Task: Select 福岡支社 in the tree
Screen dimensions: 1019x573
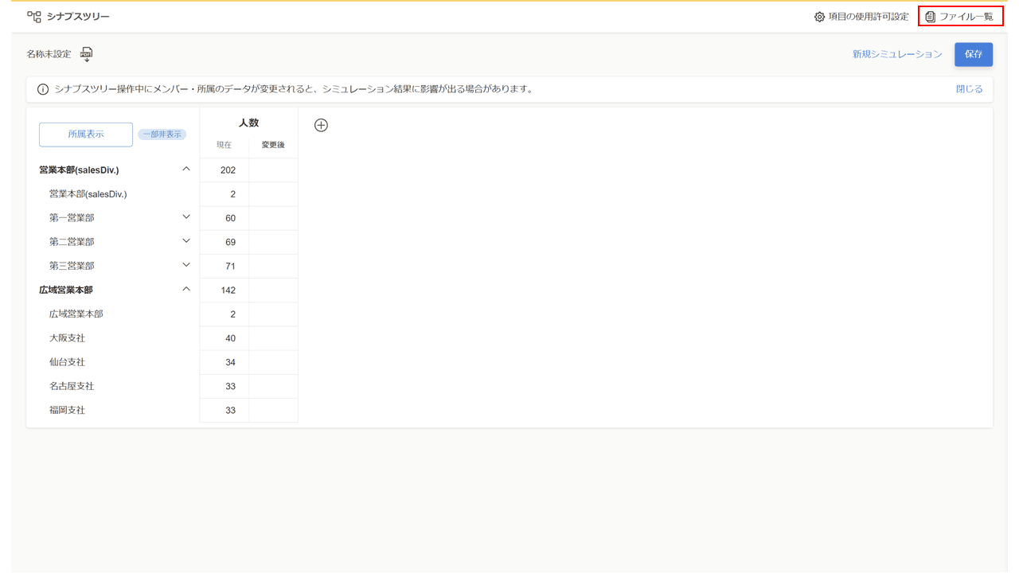Action: 67,411
